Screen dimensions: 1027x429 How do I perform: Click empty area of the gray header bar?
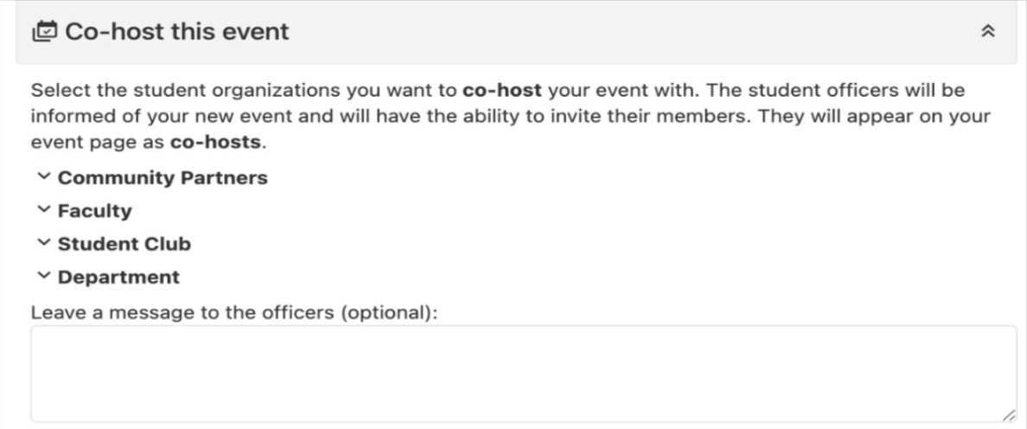[605, 32]
